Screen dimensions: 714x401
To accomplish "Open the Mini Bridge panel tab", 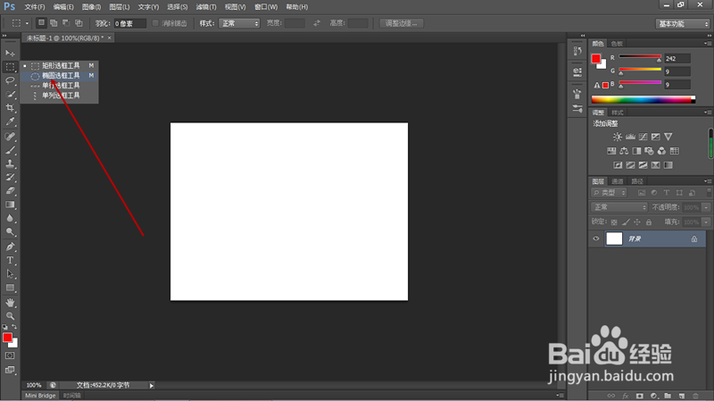I will pos(40,396).
